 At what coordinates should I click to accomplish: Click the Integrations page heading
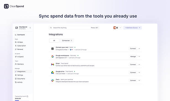coord(56,34)
